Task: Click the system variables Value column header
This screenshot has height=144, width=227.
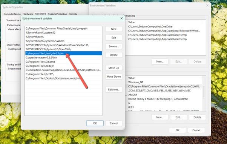Action: 131,78
